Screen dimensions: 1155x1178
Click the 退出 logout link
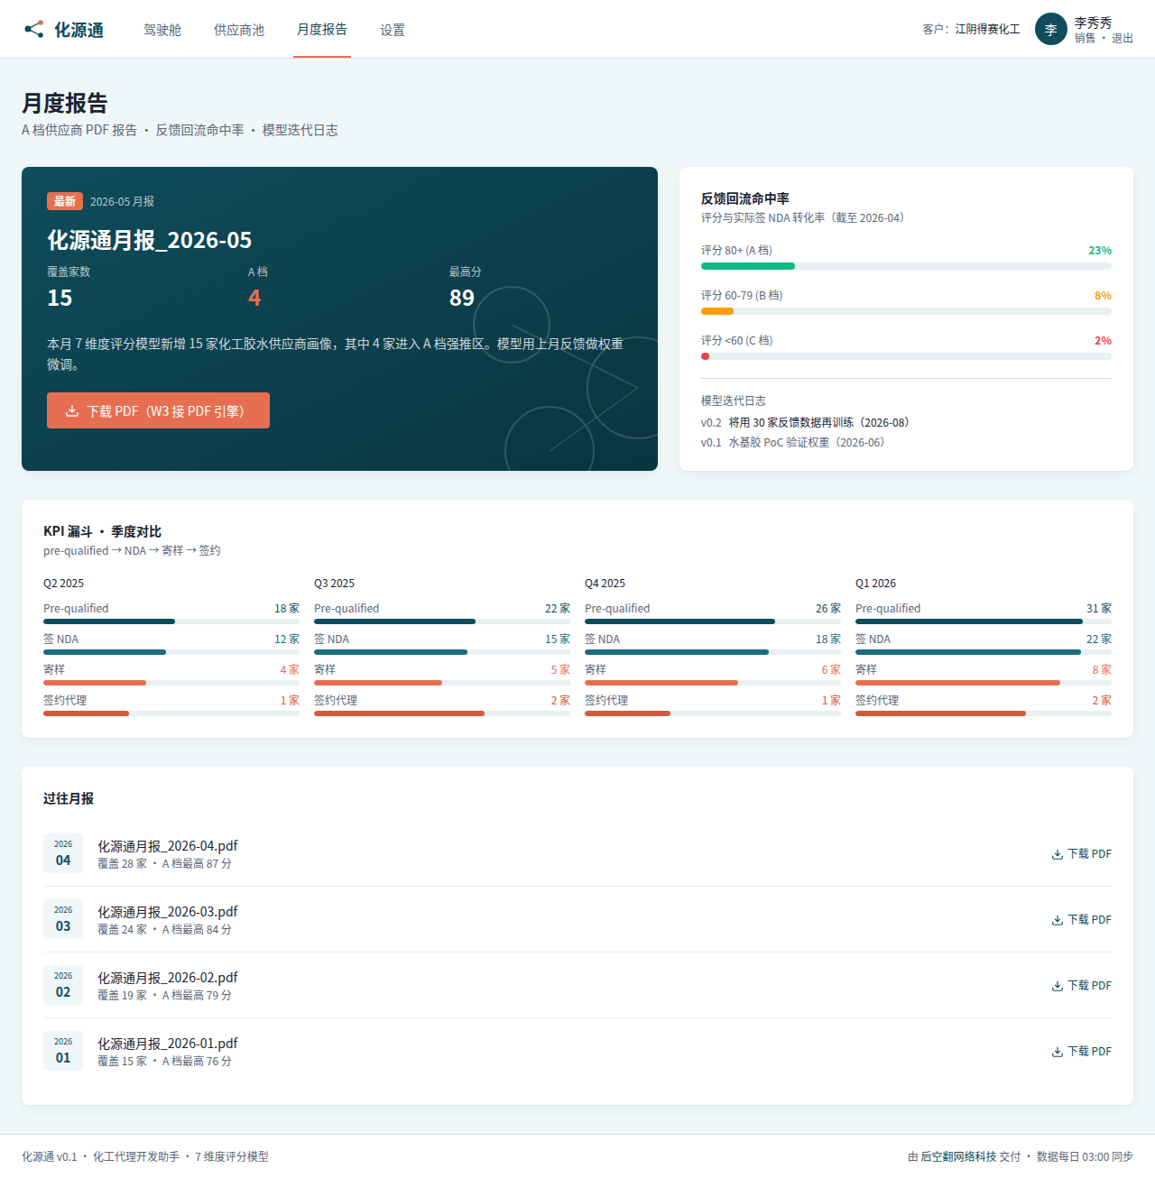click(1123, 38)
